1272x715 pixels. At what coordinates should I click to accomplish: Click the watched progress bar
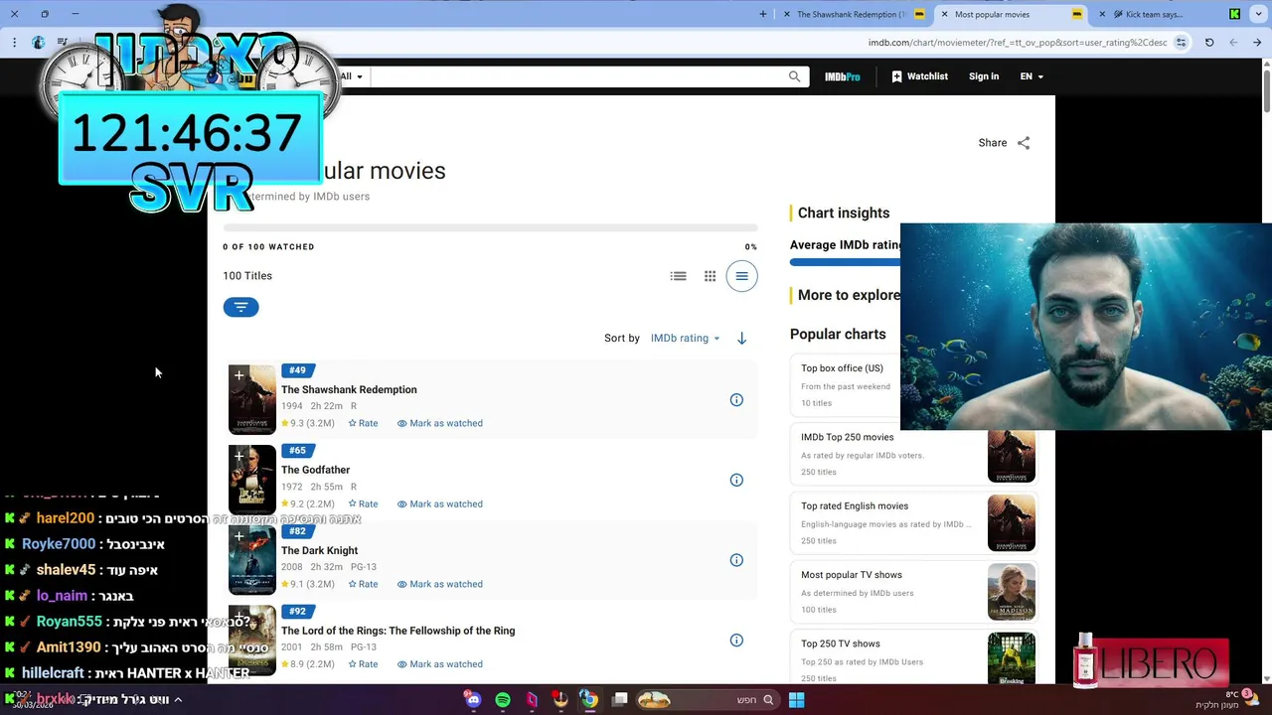490,227
